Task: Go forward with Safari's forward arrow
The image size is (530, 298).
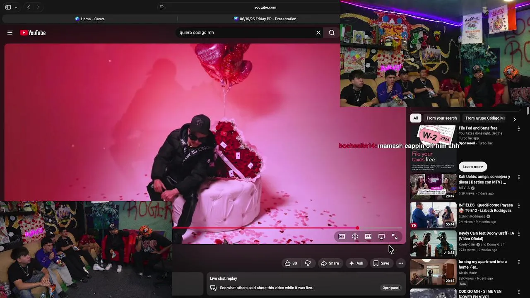Action: click(x=38, y=7)
